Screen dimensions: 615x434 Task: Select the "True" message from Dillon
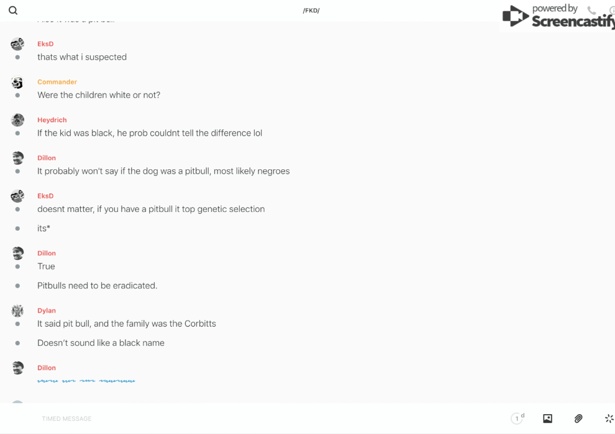[x=46, y=266]
